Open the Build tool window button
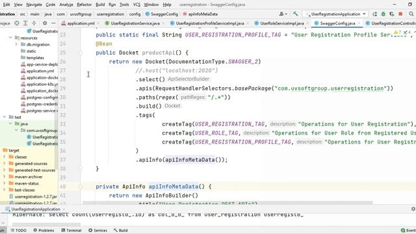 (120, 230)
